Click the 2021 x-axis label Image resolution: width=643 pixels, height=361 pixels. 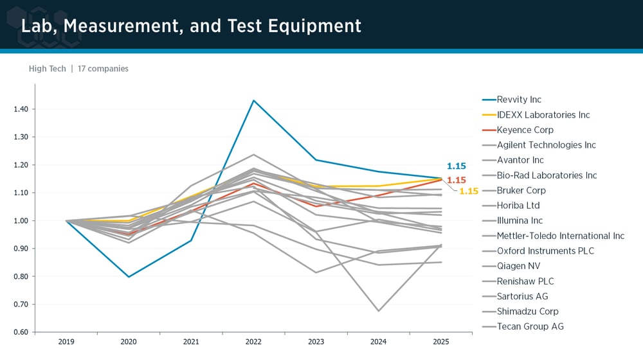point(191,342)
